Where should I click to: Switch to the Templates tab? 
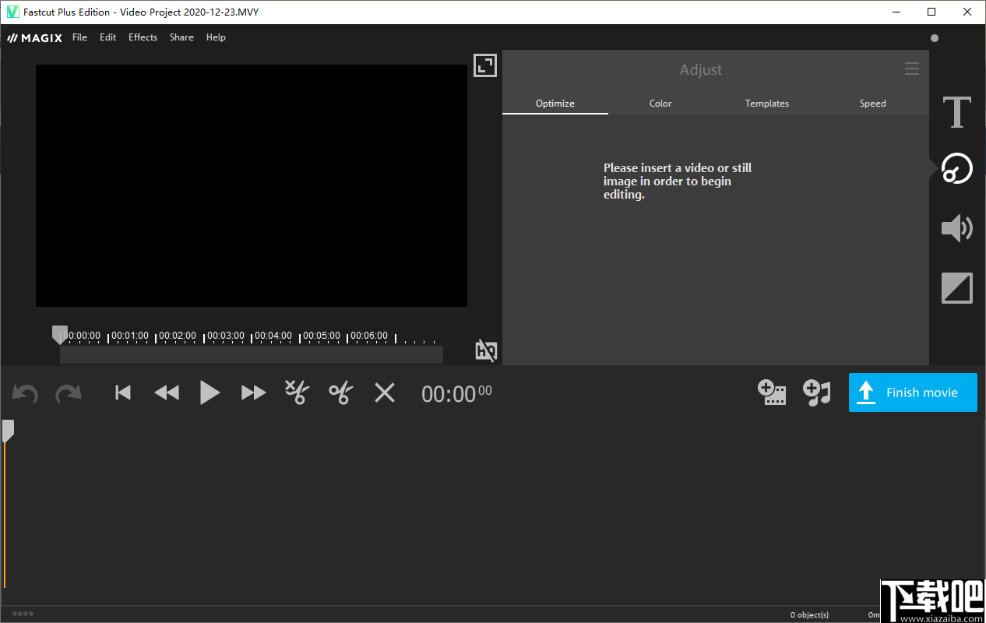click(x=766, y=103)
